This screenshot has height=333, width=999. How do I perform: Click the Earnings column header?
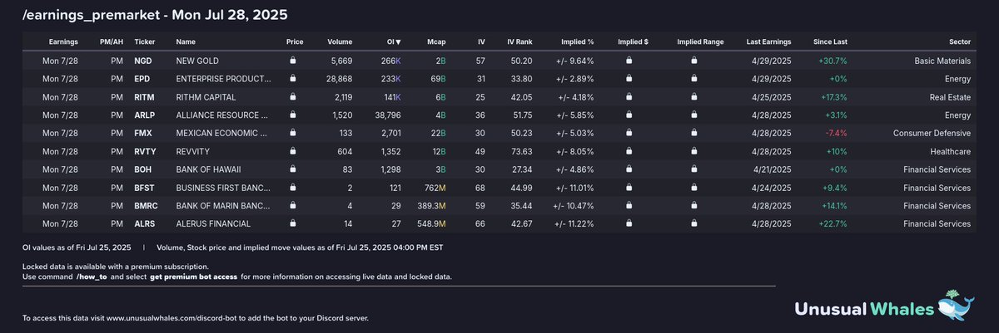point(64,42)
